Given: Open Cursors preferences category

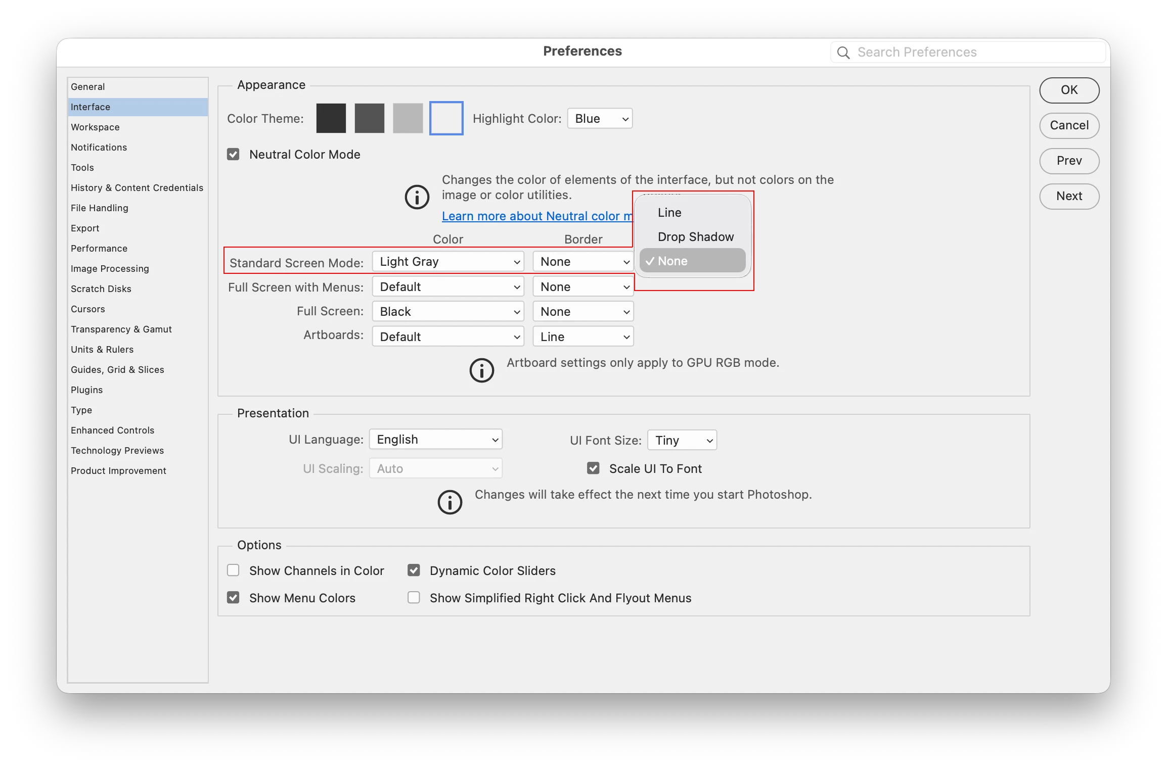Looking at the screenshot, I should pos(138,309).
